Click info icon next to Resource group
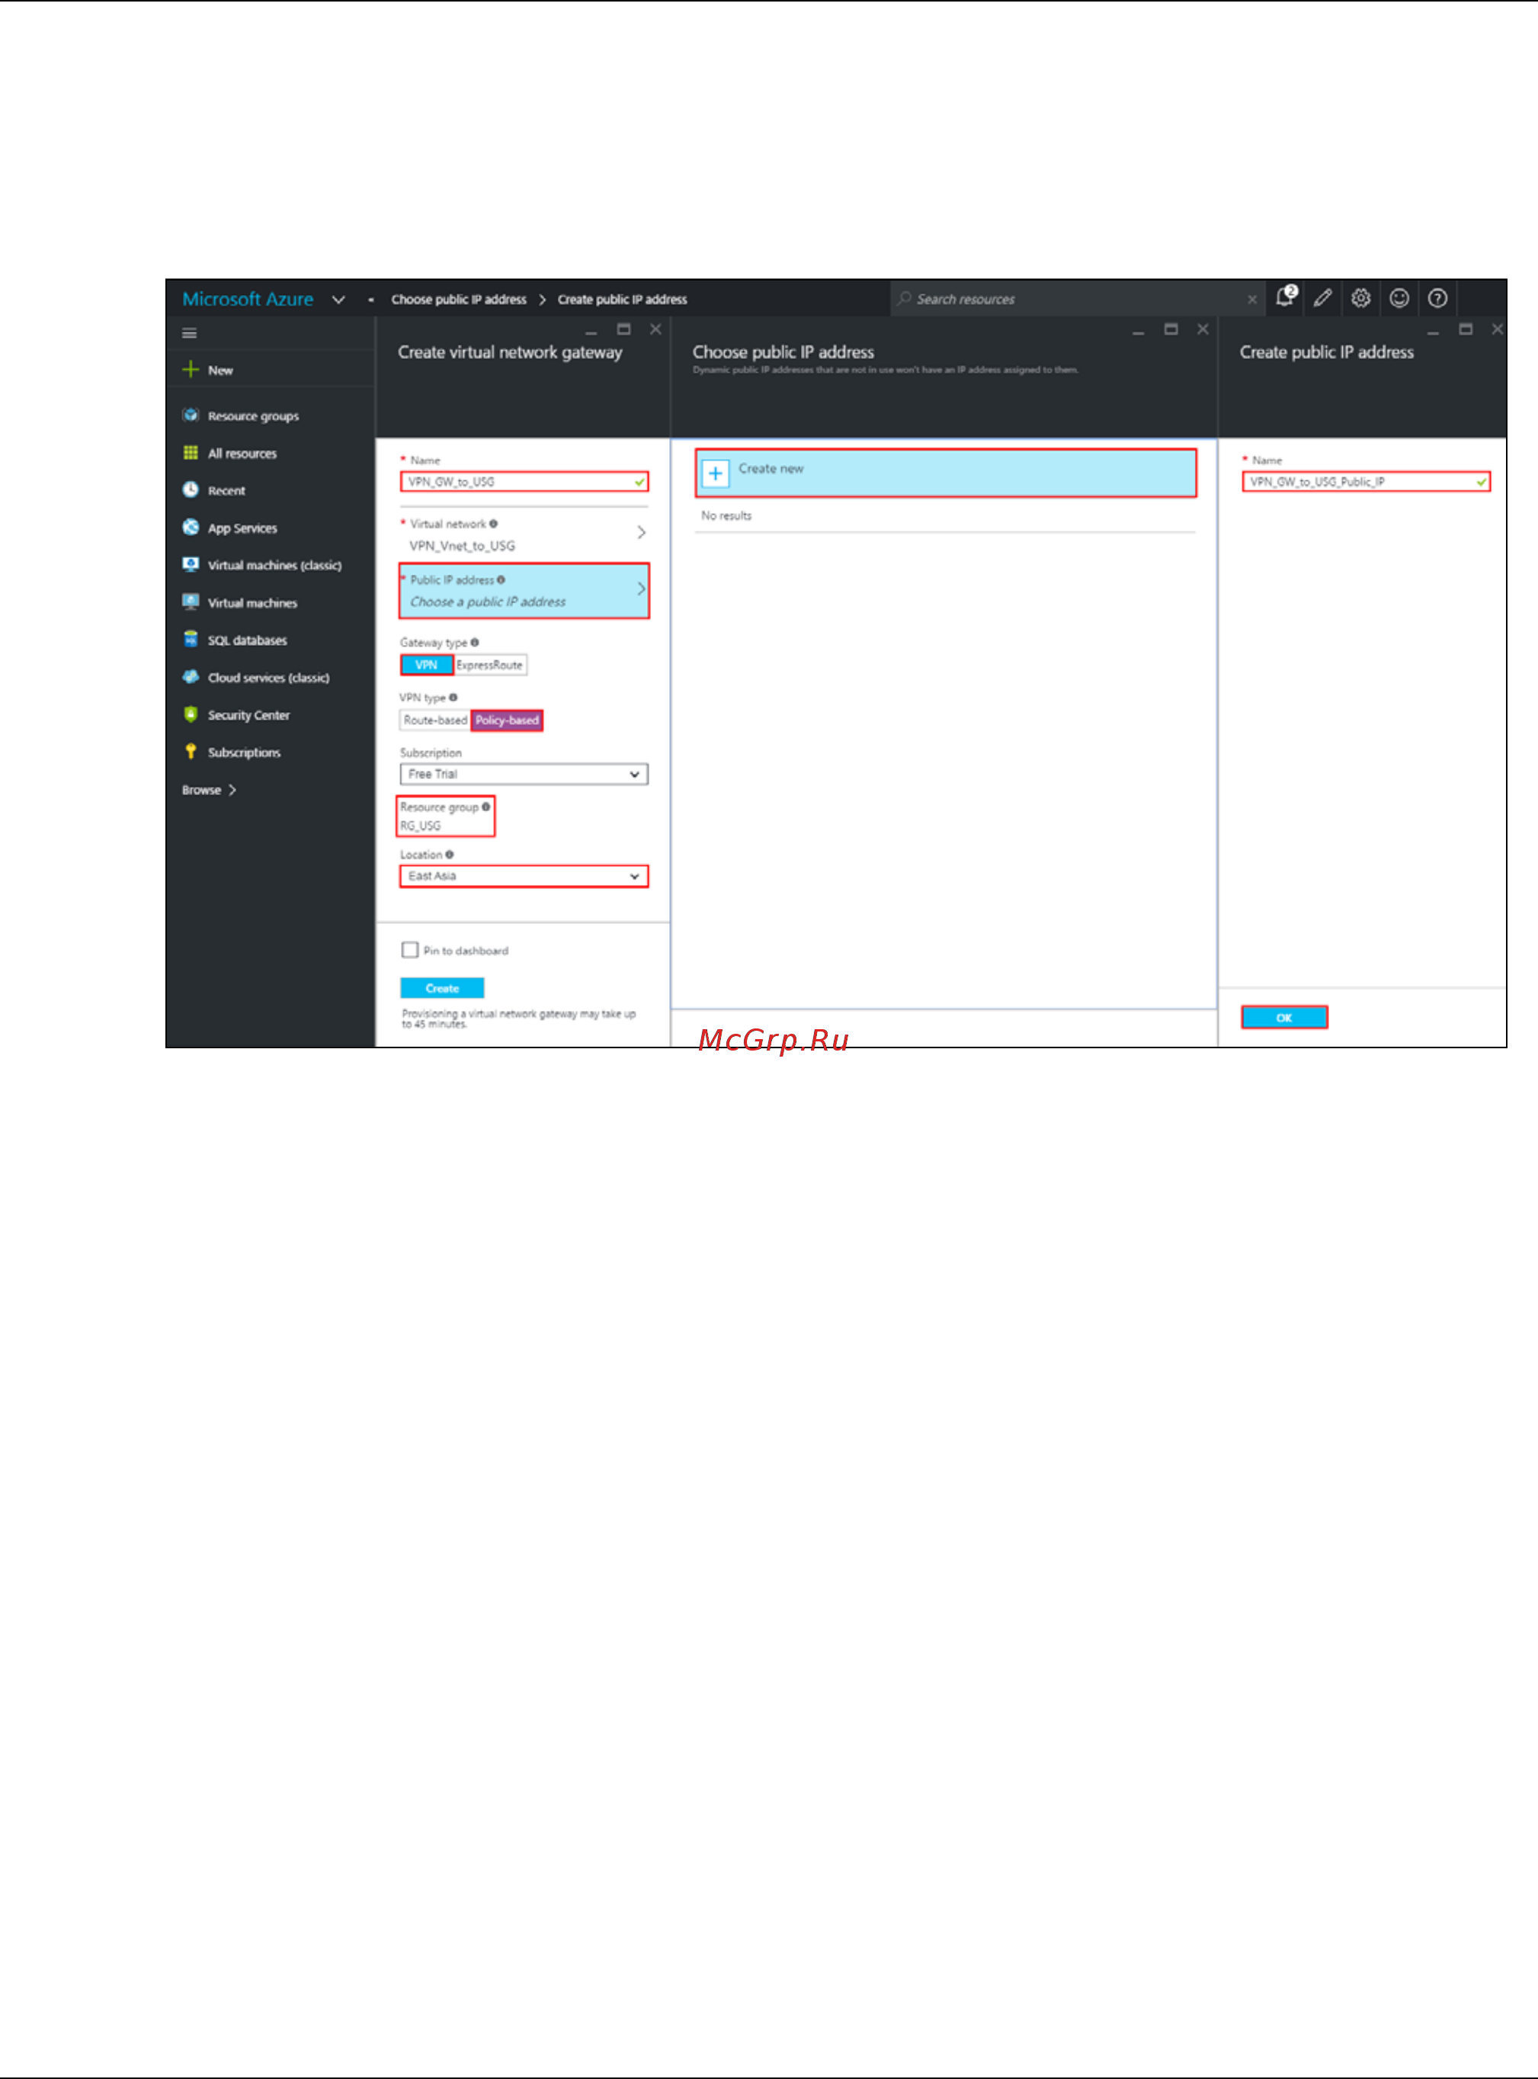 pyautogui.click(x=486, y=807)
